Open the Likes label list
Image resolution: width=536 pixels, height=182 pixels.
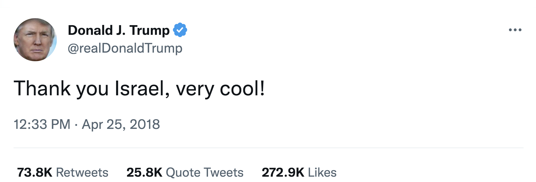[322, 172]
